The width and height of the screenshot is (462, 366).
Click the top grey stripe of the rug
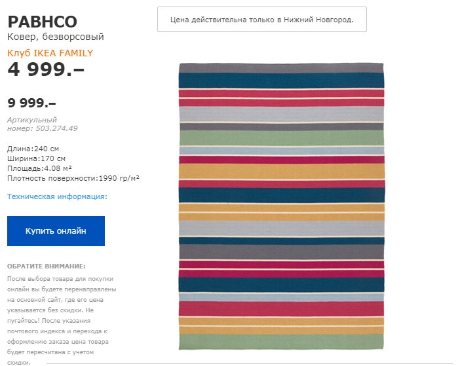[x=281, y=68]
